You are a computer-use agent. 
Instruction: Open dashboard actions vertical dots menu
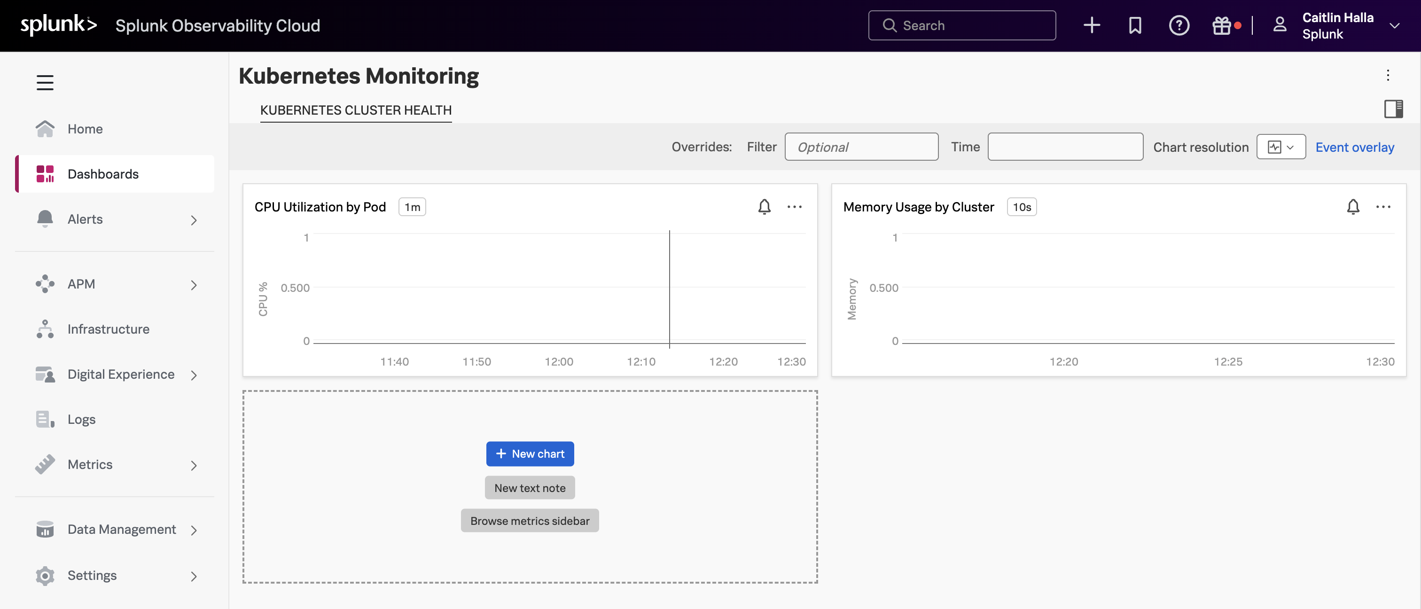point(1388,75)
